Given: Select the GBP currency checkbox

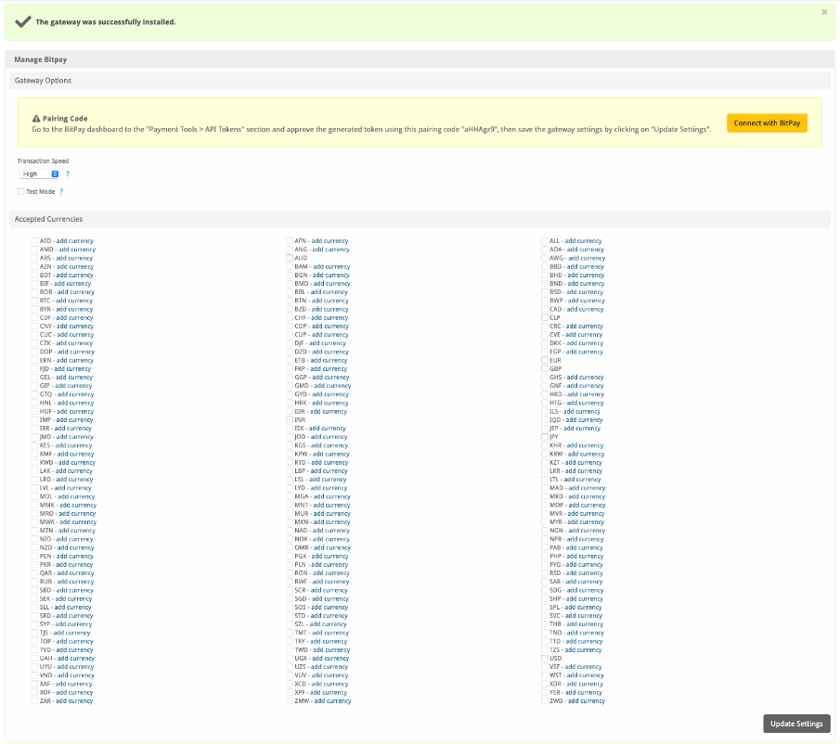Looking at the screenshot, I should click(x=545, y=368).
